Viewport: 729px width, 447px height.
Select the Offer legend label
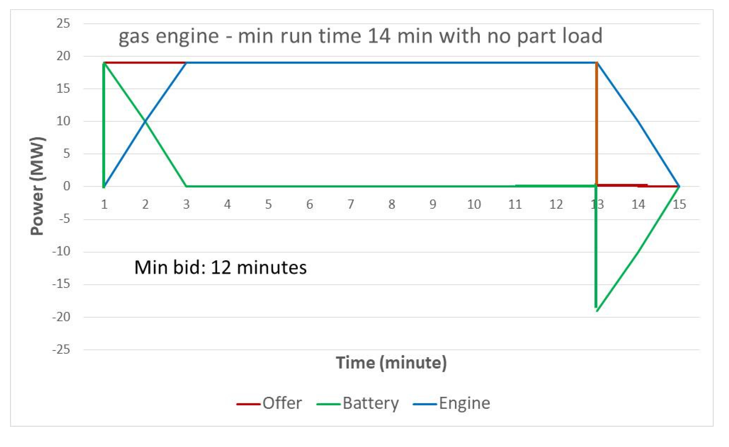point(282,403)
